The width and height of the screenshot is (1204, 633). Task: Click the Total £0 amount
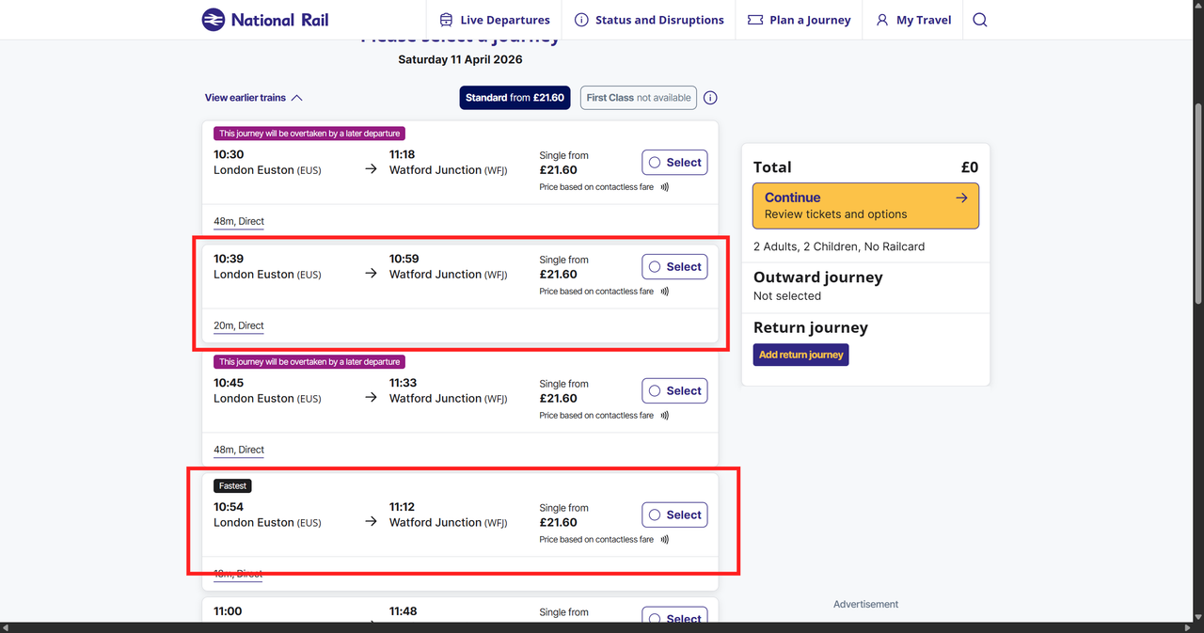coord(970,167)
